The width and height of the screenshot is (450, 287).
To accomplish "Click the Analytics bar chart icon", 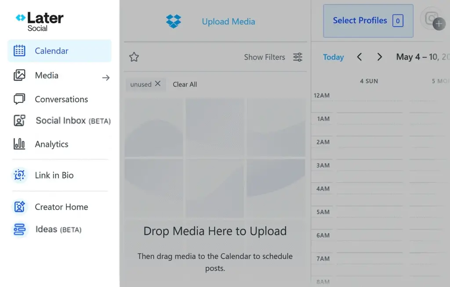I will (19, 143).
